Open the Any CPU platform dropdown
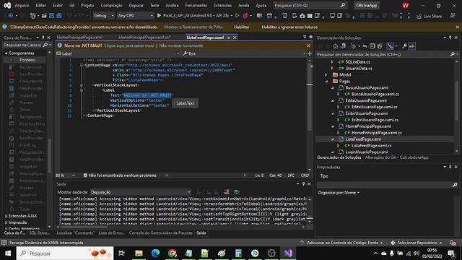 coord(135,16)
